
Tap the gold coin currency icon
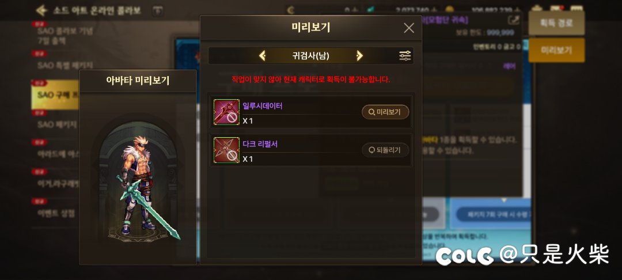pyautogui.click(x=449, y=10)
